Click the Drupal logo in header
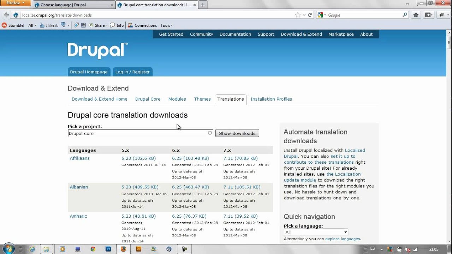 97,51
